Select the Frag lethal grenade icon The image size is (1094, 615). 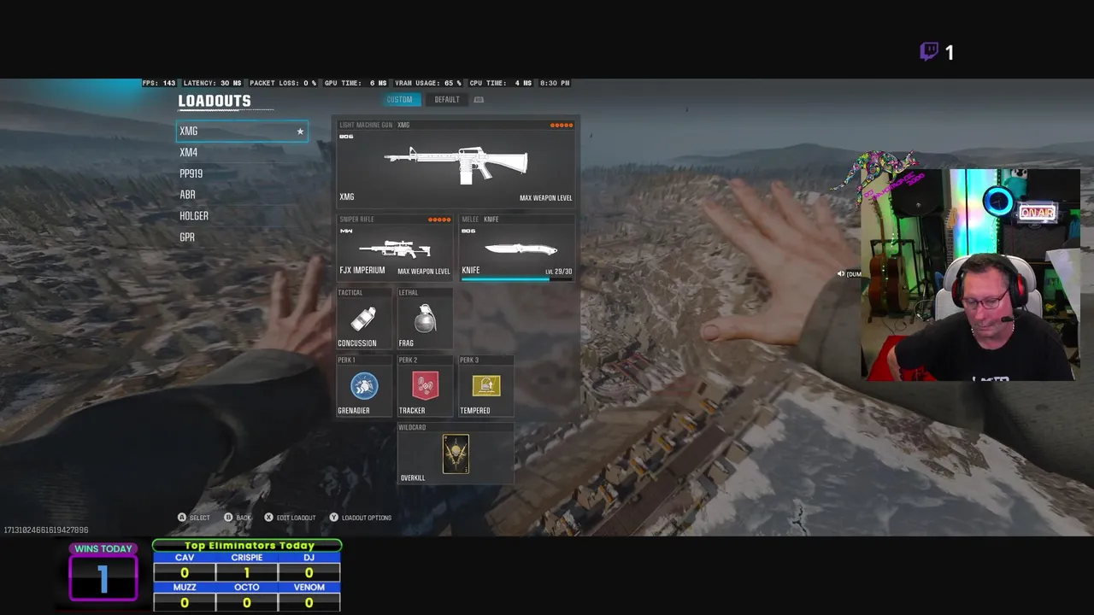click(425, 319)
